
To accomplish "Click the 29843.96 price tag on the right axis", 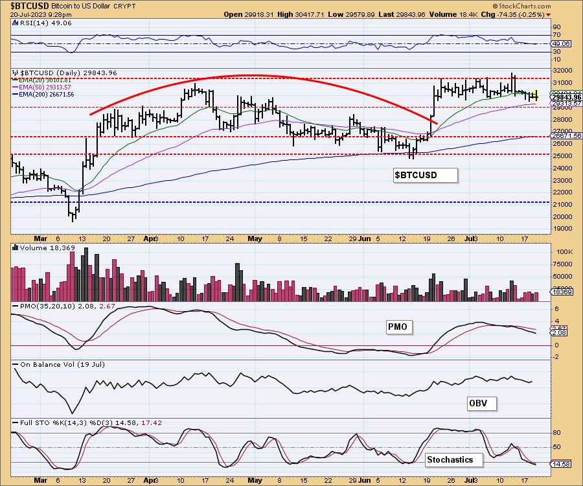I will tap(566, 97).
